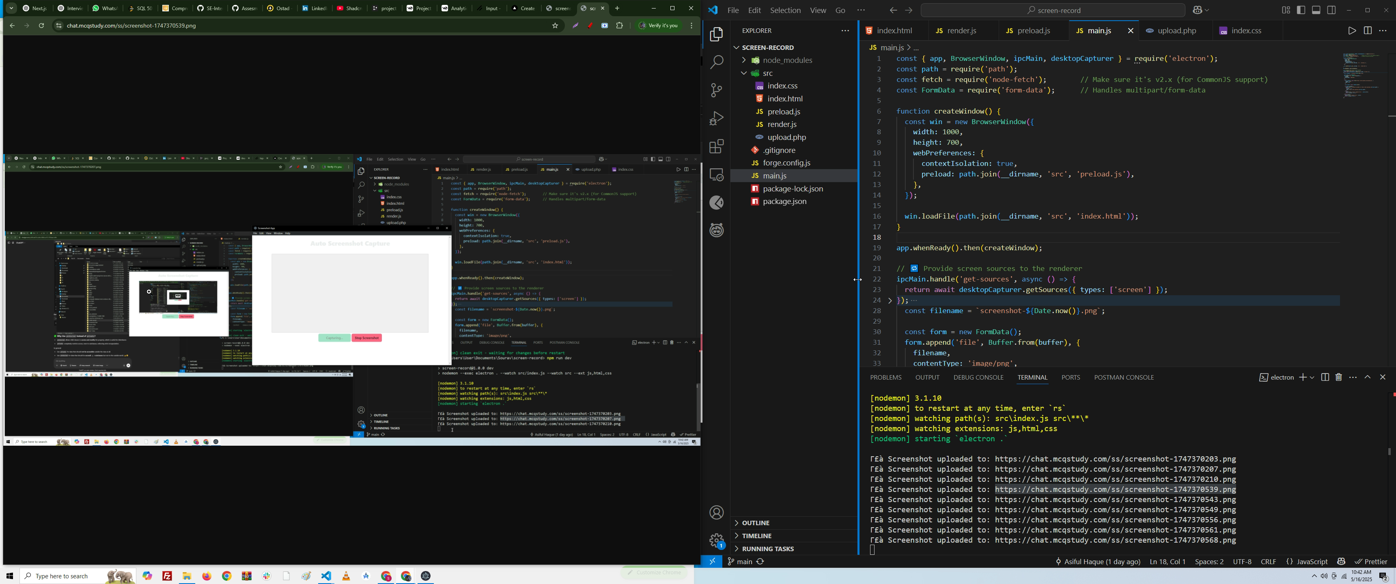Toggle the bottom panel layout button
Image resolution: width=1396 pixels, height=584 pixels.
click(1316, 10)
